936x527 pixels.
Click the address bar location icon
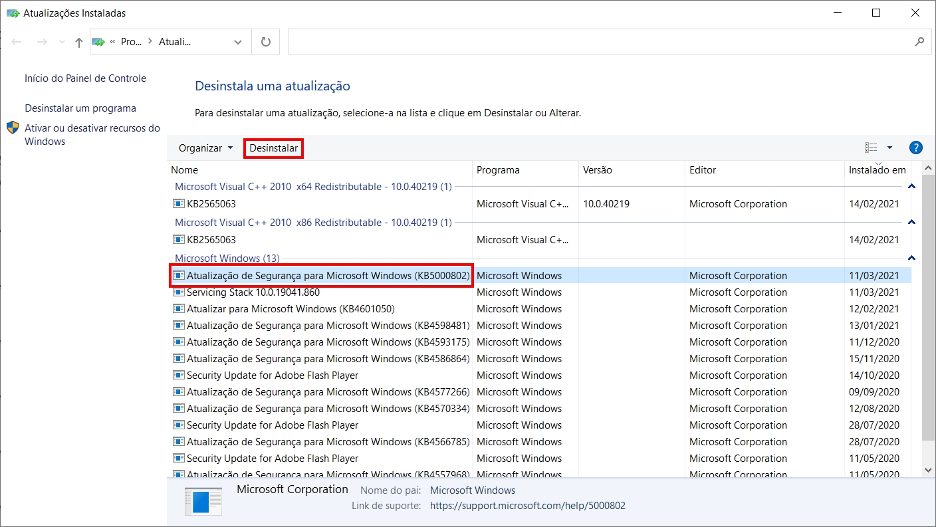[98, 42]
